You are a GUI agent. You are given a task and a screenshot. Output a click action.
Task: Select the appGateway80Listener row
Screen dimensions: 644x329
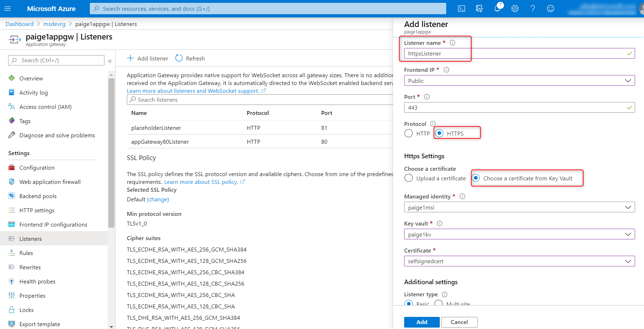(x=260, y=142)
